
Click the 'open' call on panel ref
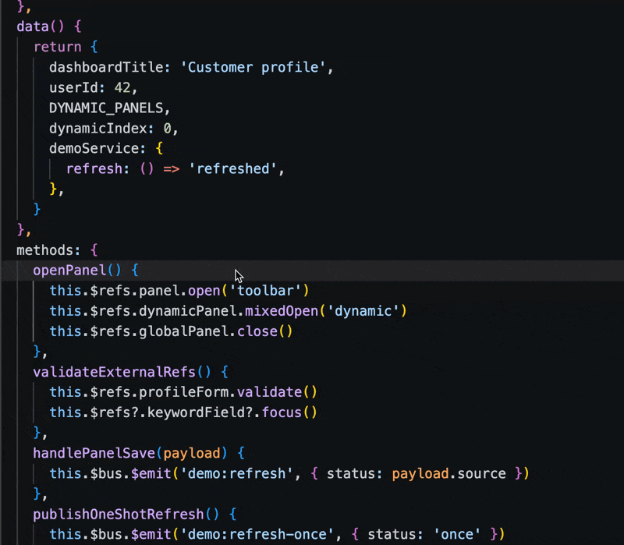point(204,291)
